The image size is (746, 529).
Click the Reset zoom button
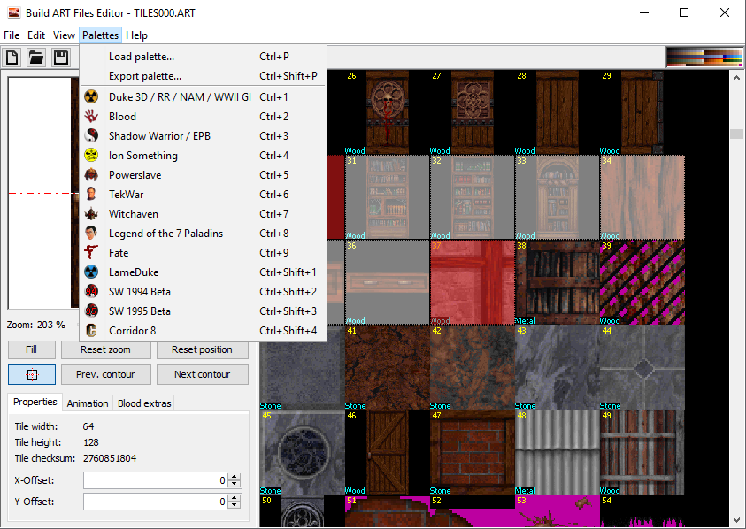tap(105, 349)
